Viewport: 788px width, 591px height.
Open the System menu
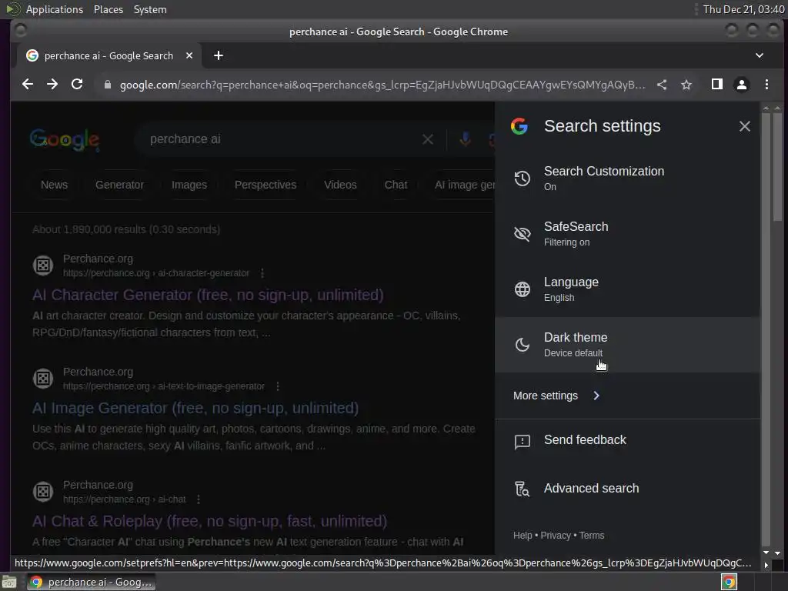click(150, 9)
